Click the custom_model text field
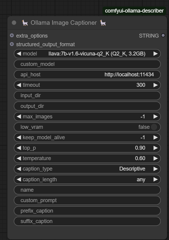Image resolution: width=169 pixels, height=240 pixels. tap(87, 64)
